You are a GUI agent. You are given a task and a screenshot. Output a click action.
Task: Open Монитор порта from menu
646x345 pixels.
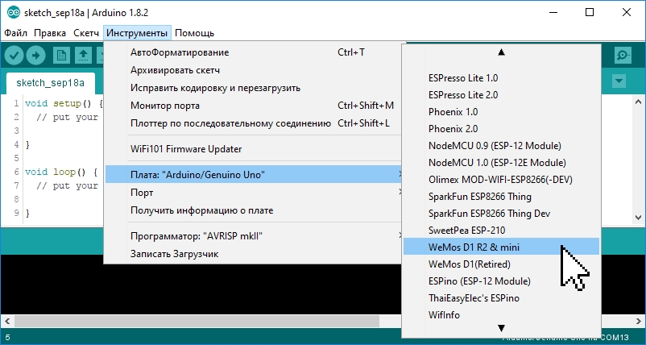click(254, 106)
